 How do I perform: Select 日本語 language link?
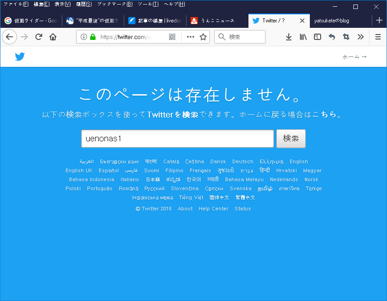[x=153, y=179]
